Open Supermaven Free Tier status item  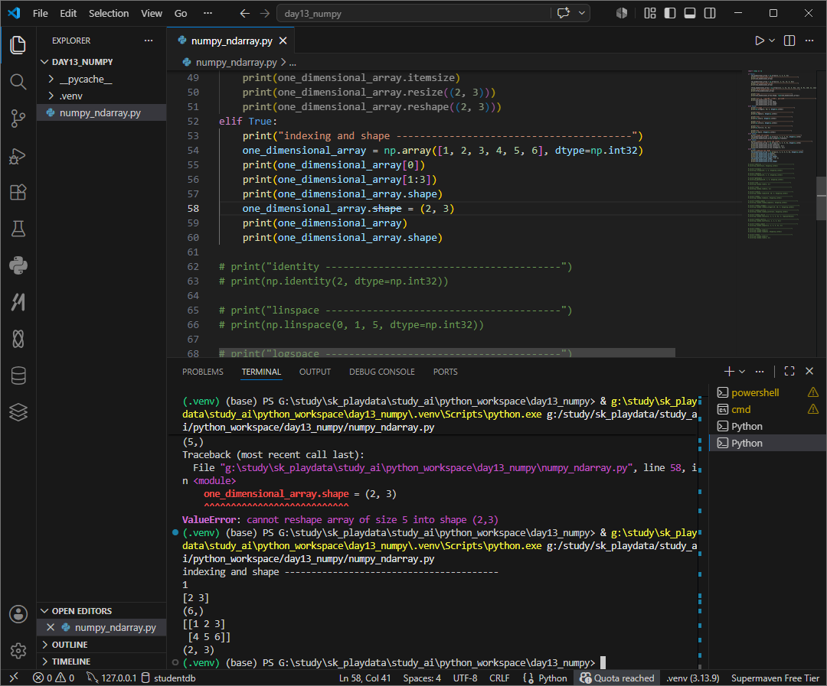775,678
